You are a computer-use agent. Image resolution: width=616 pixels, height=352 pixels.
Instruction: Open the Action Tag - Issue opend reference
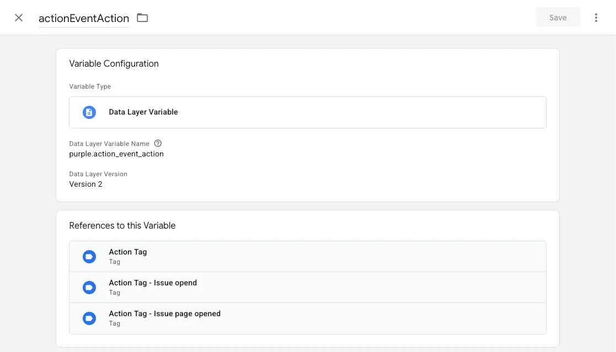pos(308,287)
